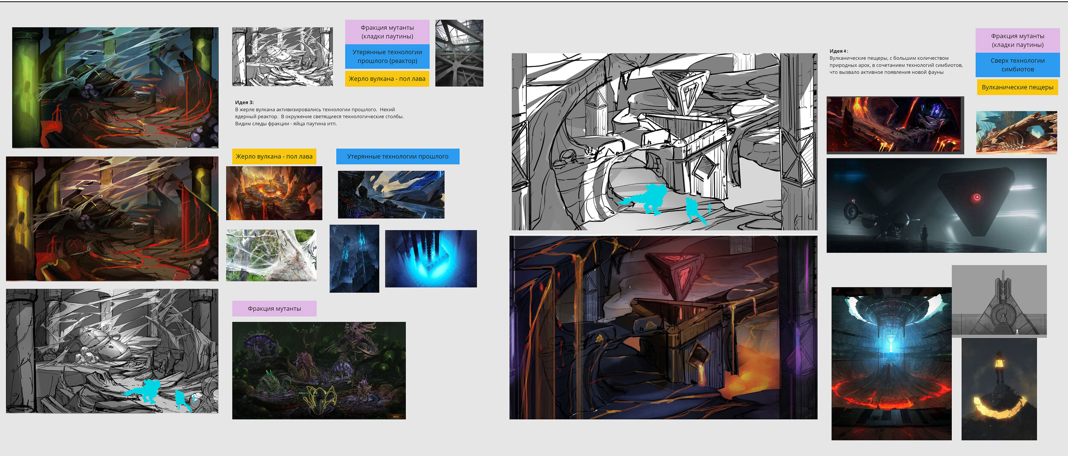Select the steel truss structure photo
This screenshot has width=1068, height=456.
pyautogui.click(x=459, y=53)
